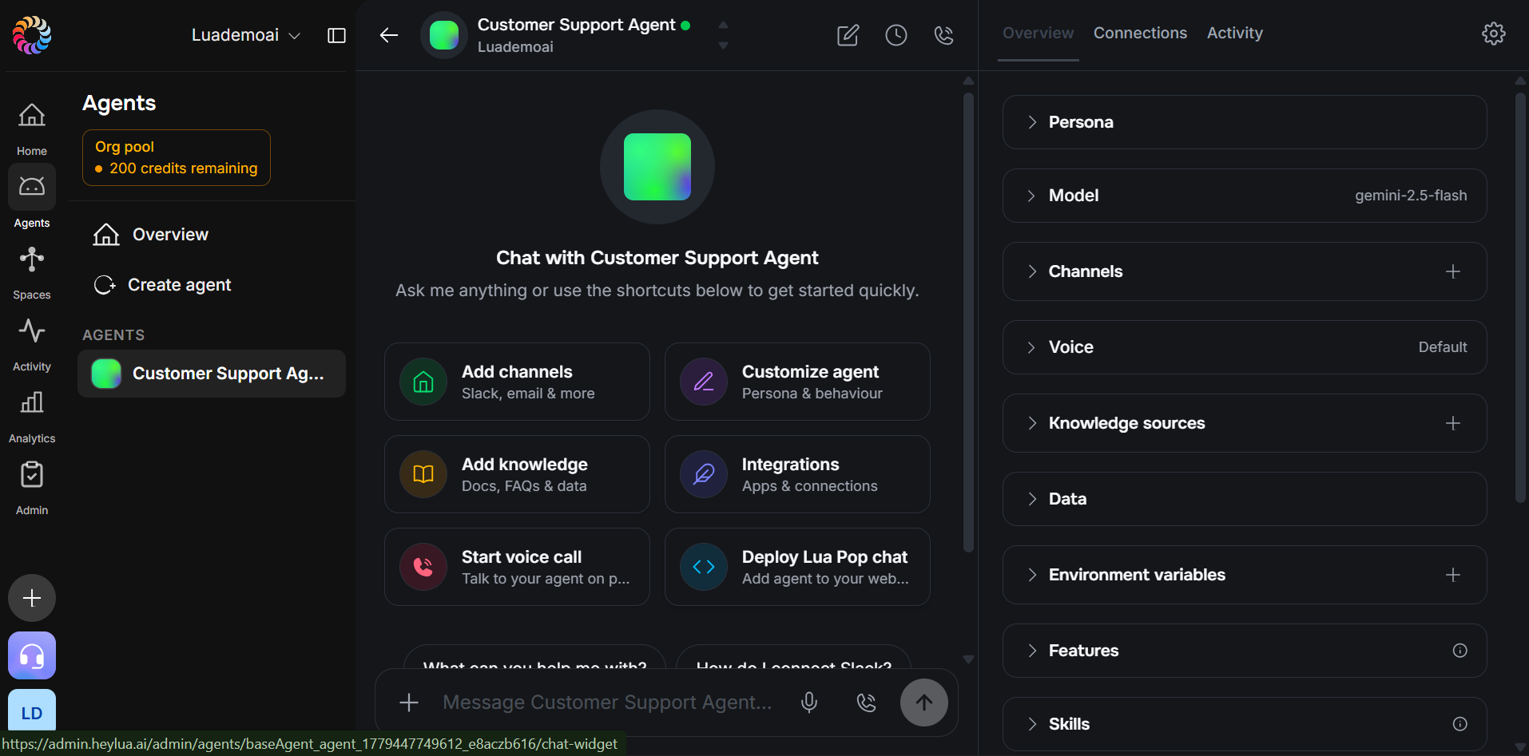Expand the Model section
The height and width of the screenshot is (756, 1529).
[1245, 196]
